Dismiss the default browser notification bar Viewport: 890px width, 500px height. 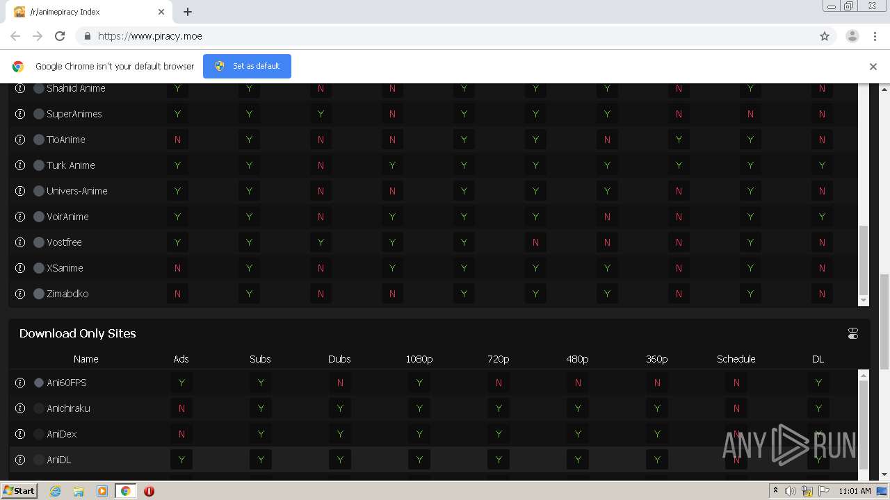[x=873, y=67]
